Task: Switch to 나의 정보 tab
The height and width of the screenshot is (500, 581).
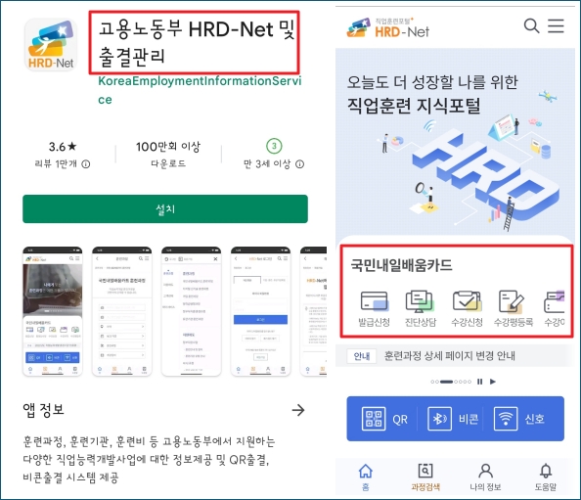Action: pos(485,477)
